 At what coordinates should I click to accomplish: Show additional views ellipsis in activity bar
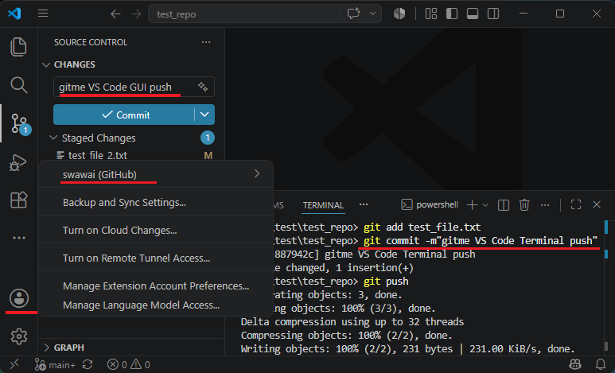(19, 238)
